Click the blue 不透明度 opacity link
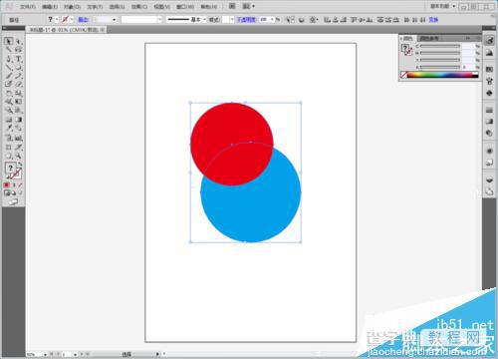Viewport: 498px width, 359px height. (246, 20)
